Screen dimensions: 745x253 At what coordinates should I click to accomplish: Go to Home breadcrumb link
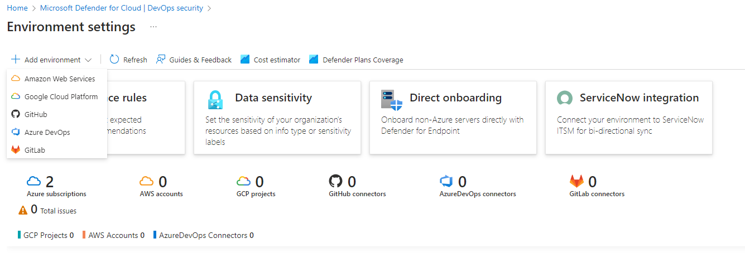[17, 8]
